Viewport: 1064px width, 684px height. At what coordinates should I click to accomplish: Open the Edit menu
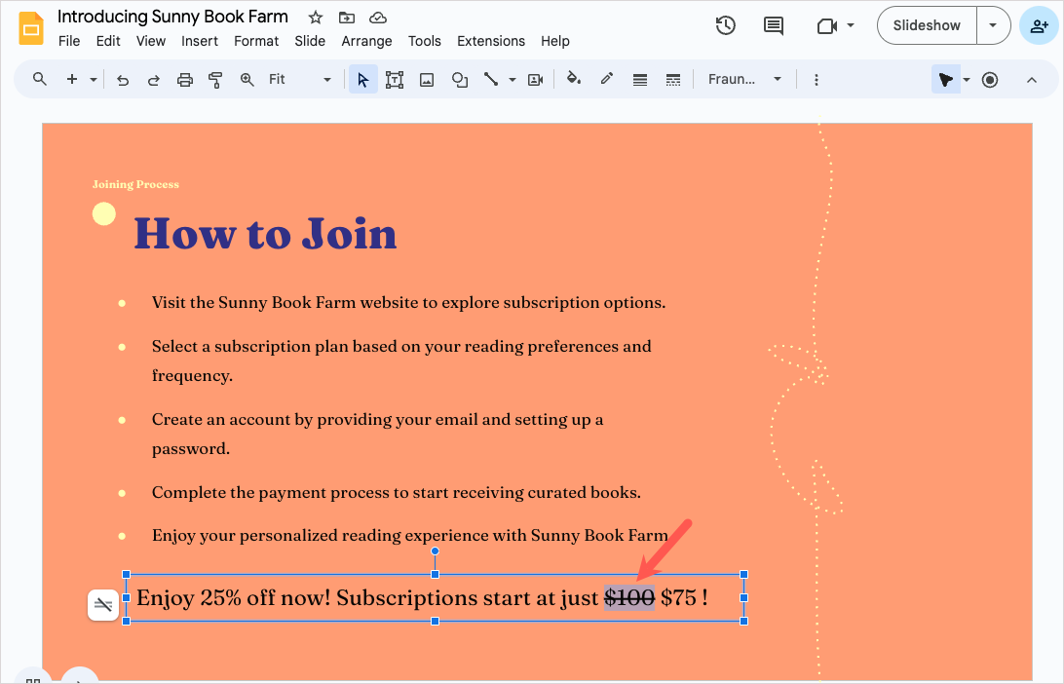click(x=108, y=41)
